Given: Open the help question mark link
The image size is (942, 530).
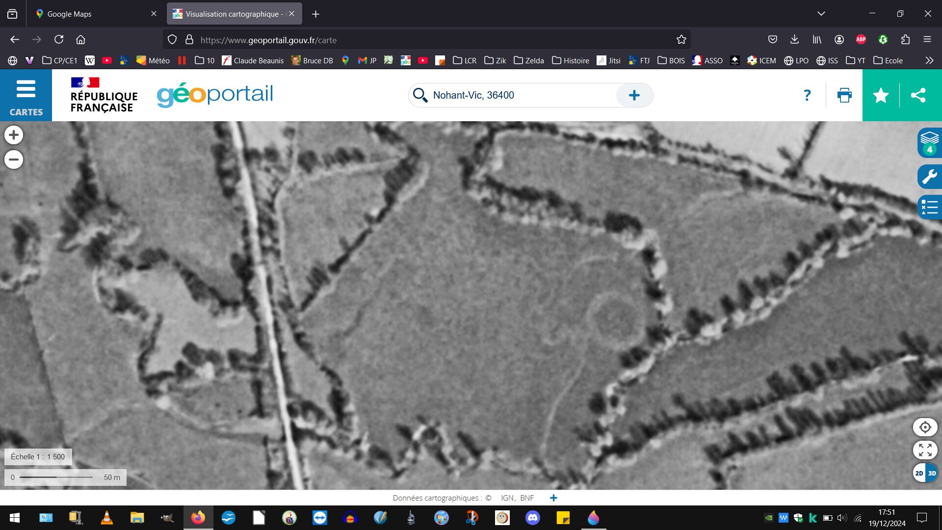Looking at the screenshot, I should coord(807,95).
